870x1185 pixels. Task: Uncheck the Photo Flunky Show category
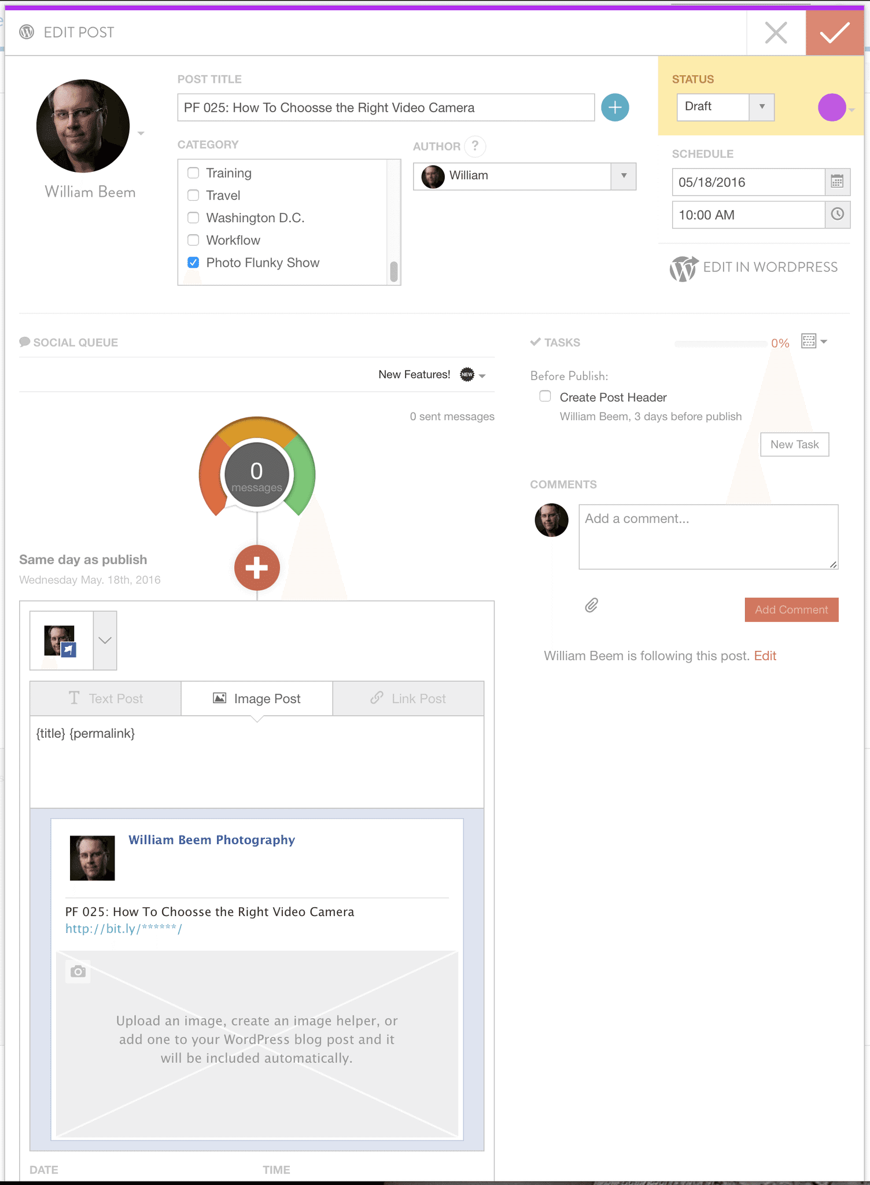click(x=193, y=262)
